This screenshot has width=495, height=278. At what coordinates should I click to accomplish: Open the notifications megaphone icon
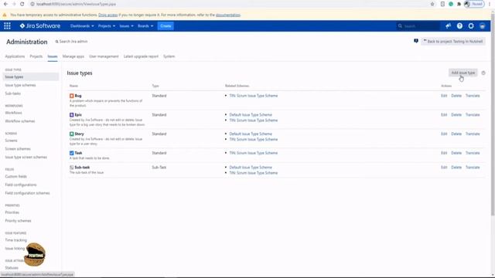point(448,25)
